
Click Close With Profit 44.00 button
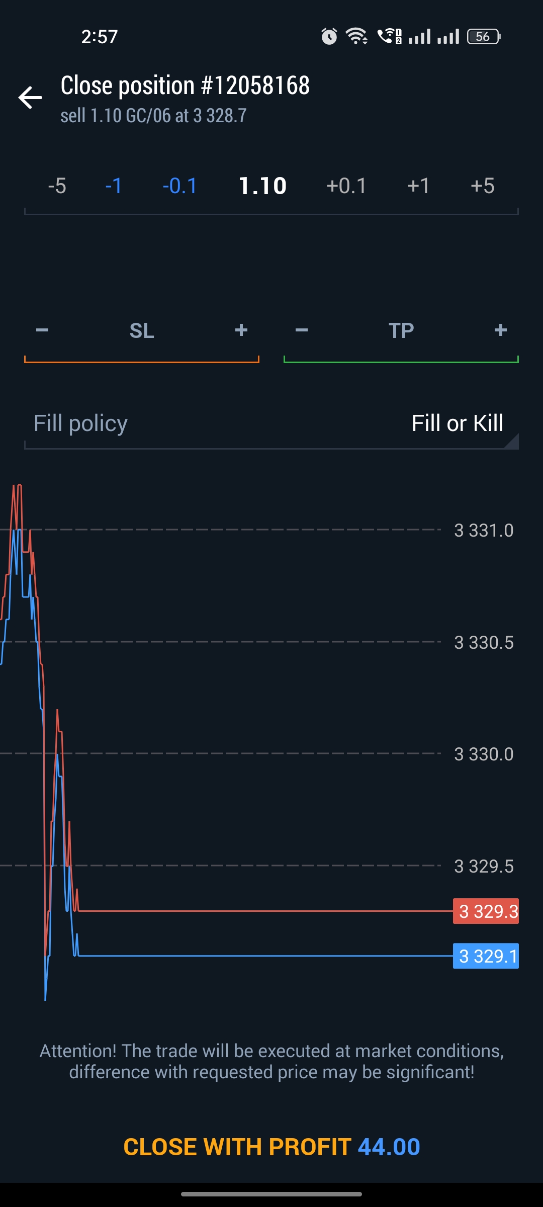271,1147
